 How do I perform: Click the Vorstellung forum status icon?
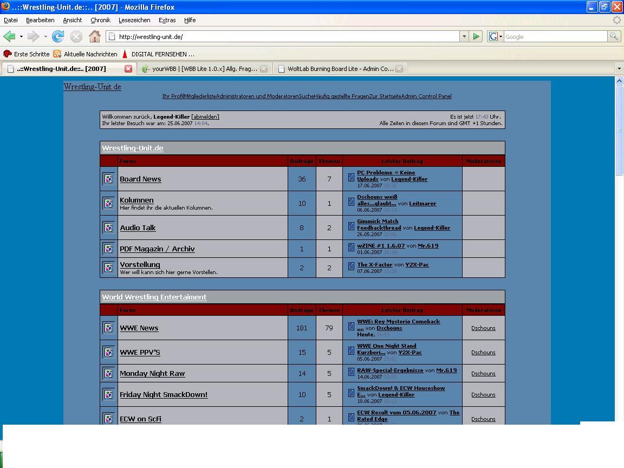pos(109,268)
